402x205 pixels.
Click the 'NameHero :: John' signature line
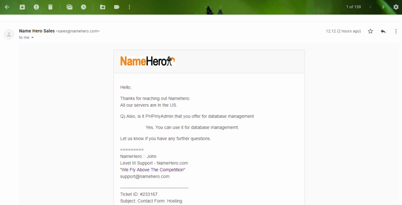click(138, 156)
